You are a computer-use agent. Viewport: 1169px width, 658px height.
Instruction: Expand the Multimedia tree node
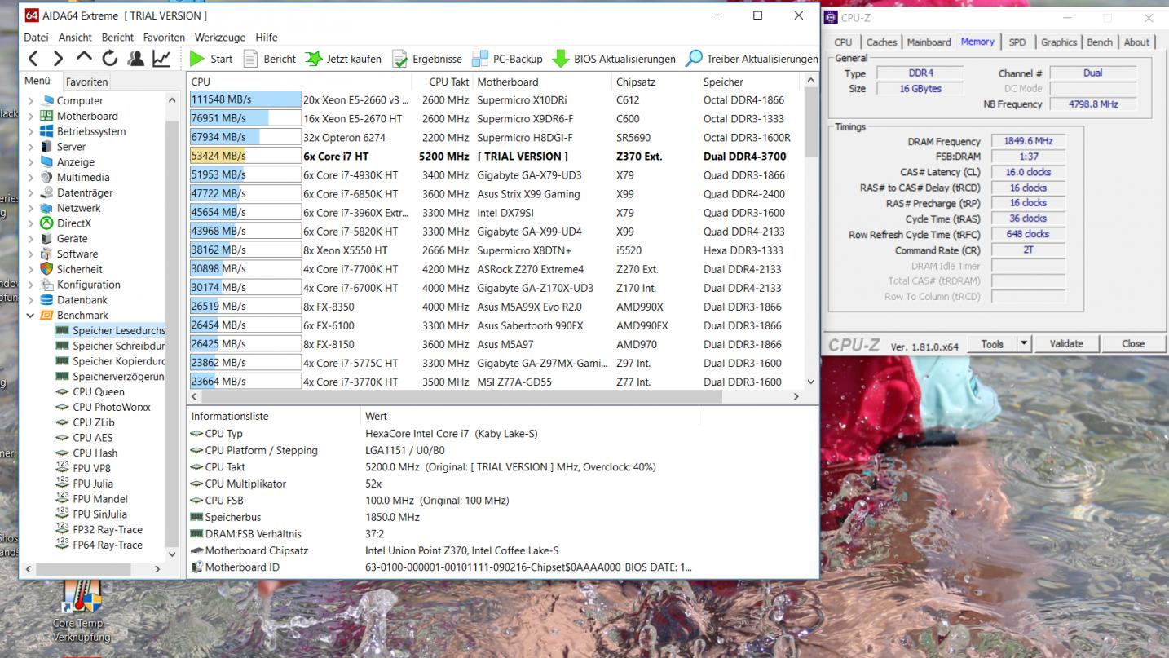31,178
